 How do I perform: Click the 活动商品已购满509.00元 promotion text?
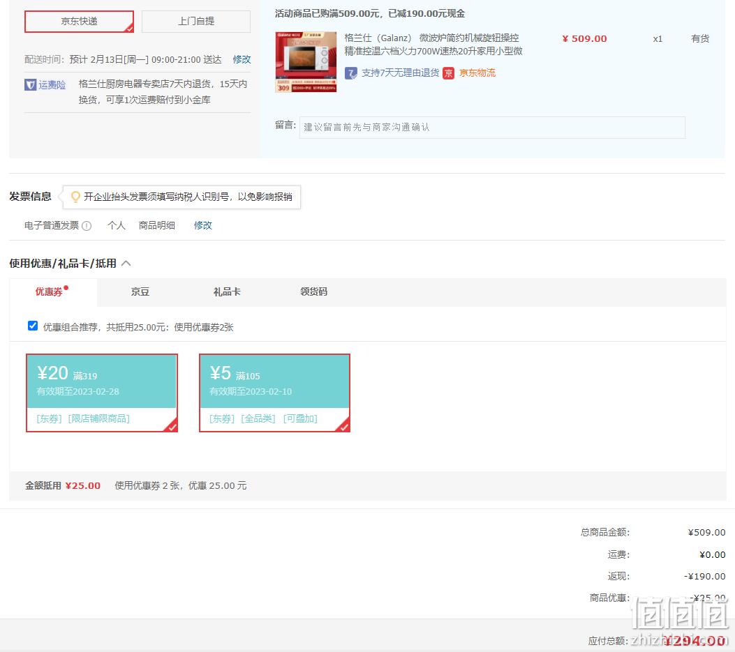[x=370, y=13]
